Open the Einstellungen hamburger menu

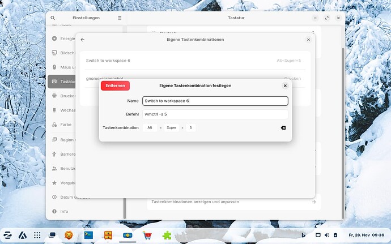120,18
